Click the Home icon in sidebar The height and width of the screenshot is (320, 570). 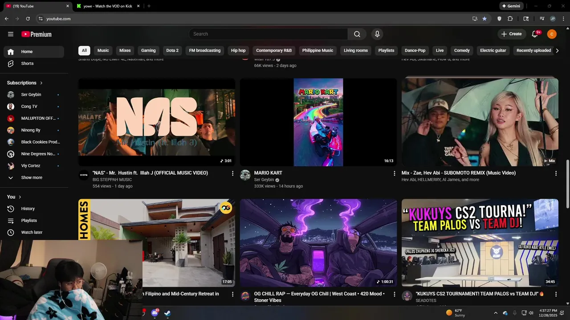coord(11,52)
